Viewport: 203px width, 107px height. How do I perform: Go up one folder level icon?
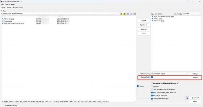[x=121, y=14]
